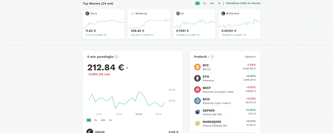Click the Valute euro icon

coord(90,132)
